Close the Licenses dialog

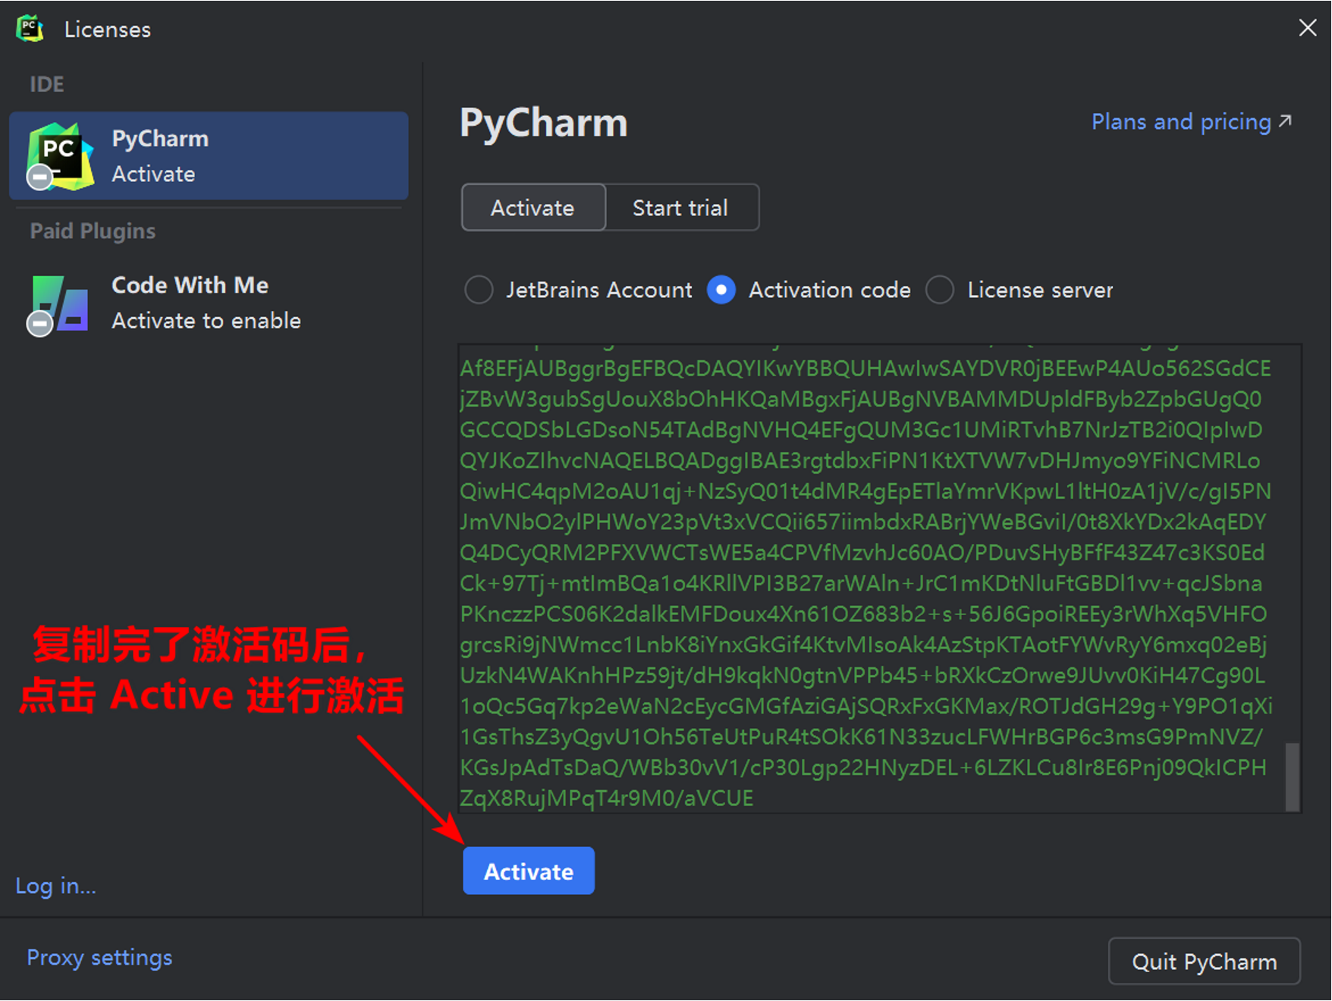click(x=1307, y=28)
